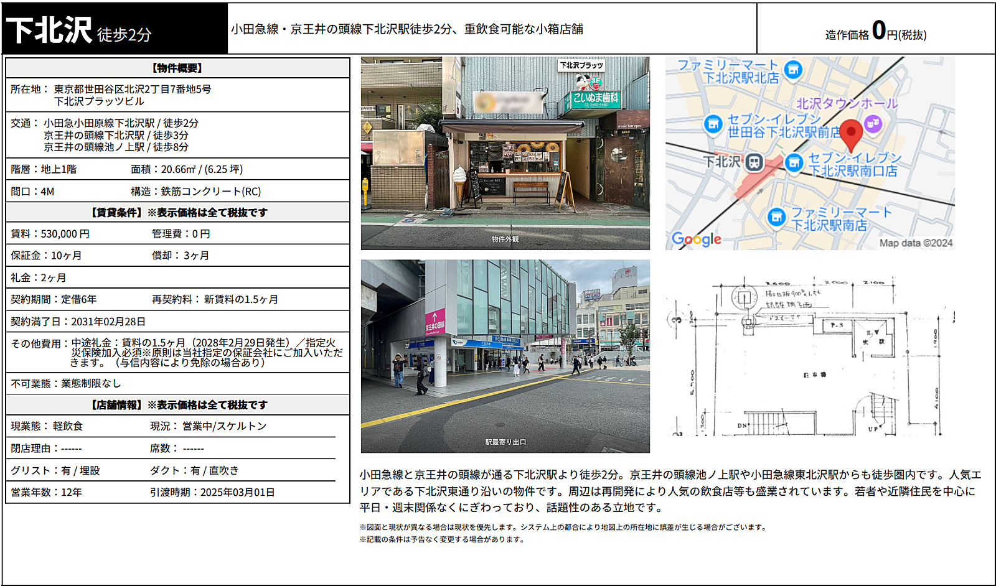Image resolution: width=996 pixels, height=586 pixels.
Task: Click the Shimokitazawa station train icon on map
Action: [754, 163]
